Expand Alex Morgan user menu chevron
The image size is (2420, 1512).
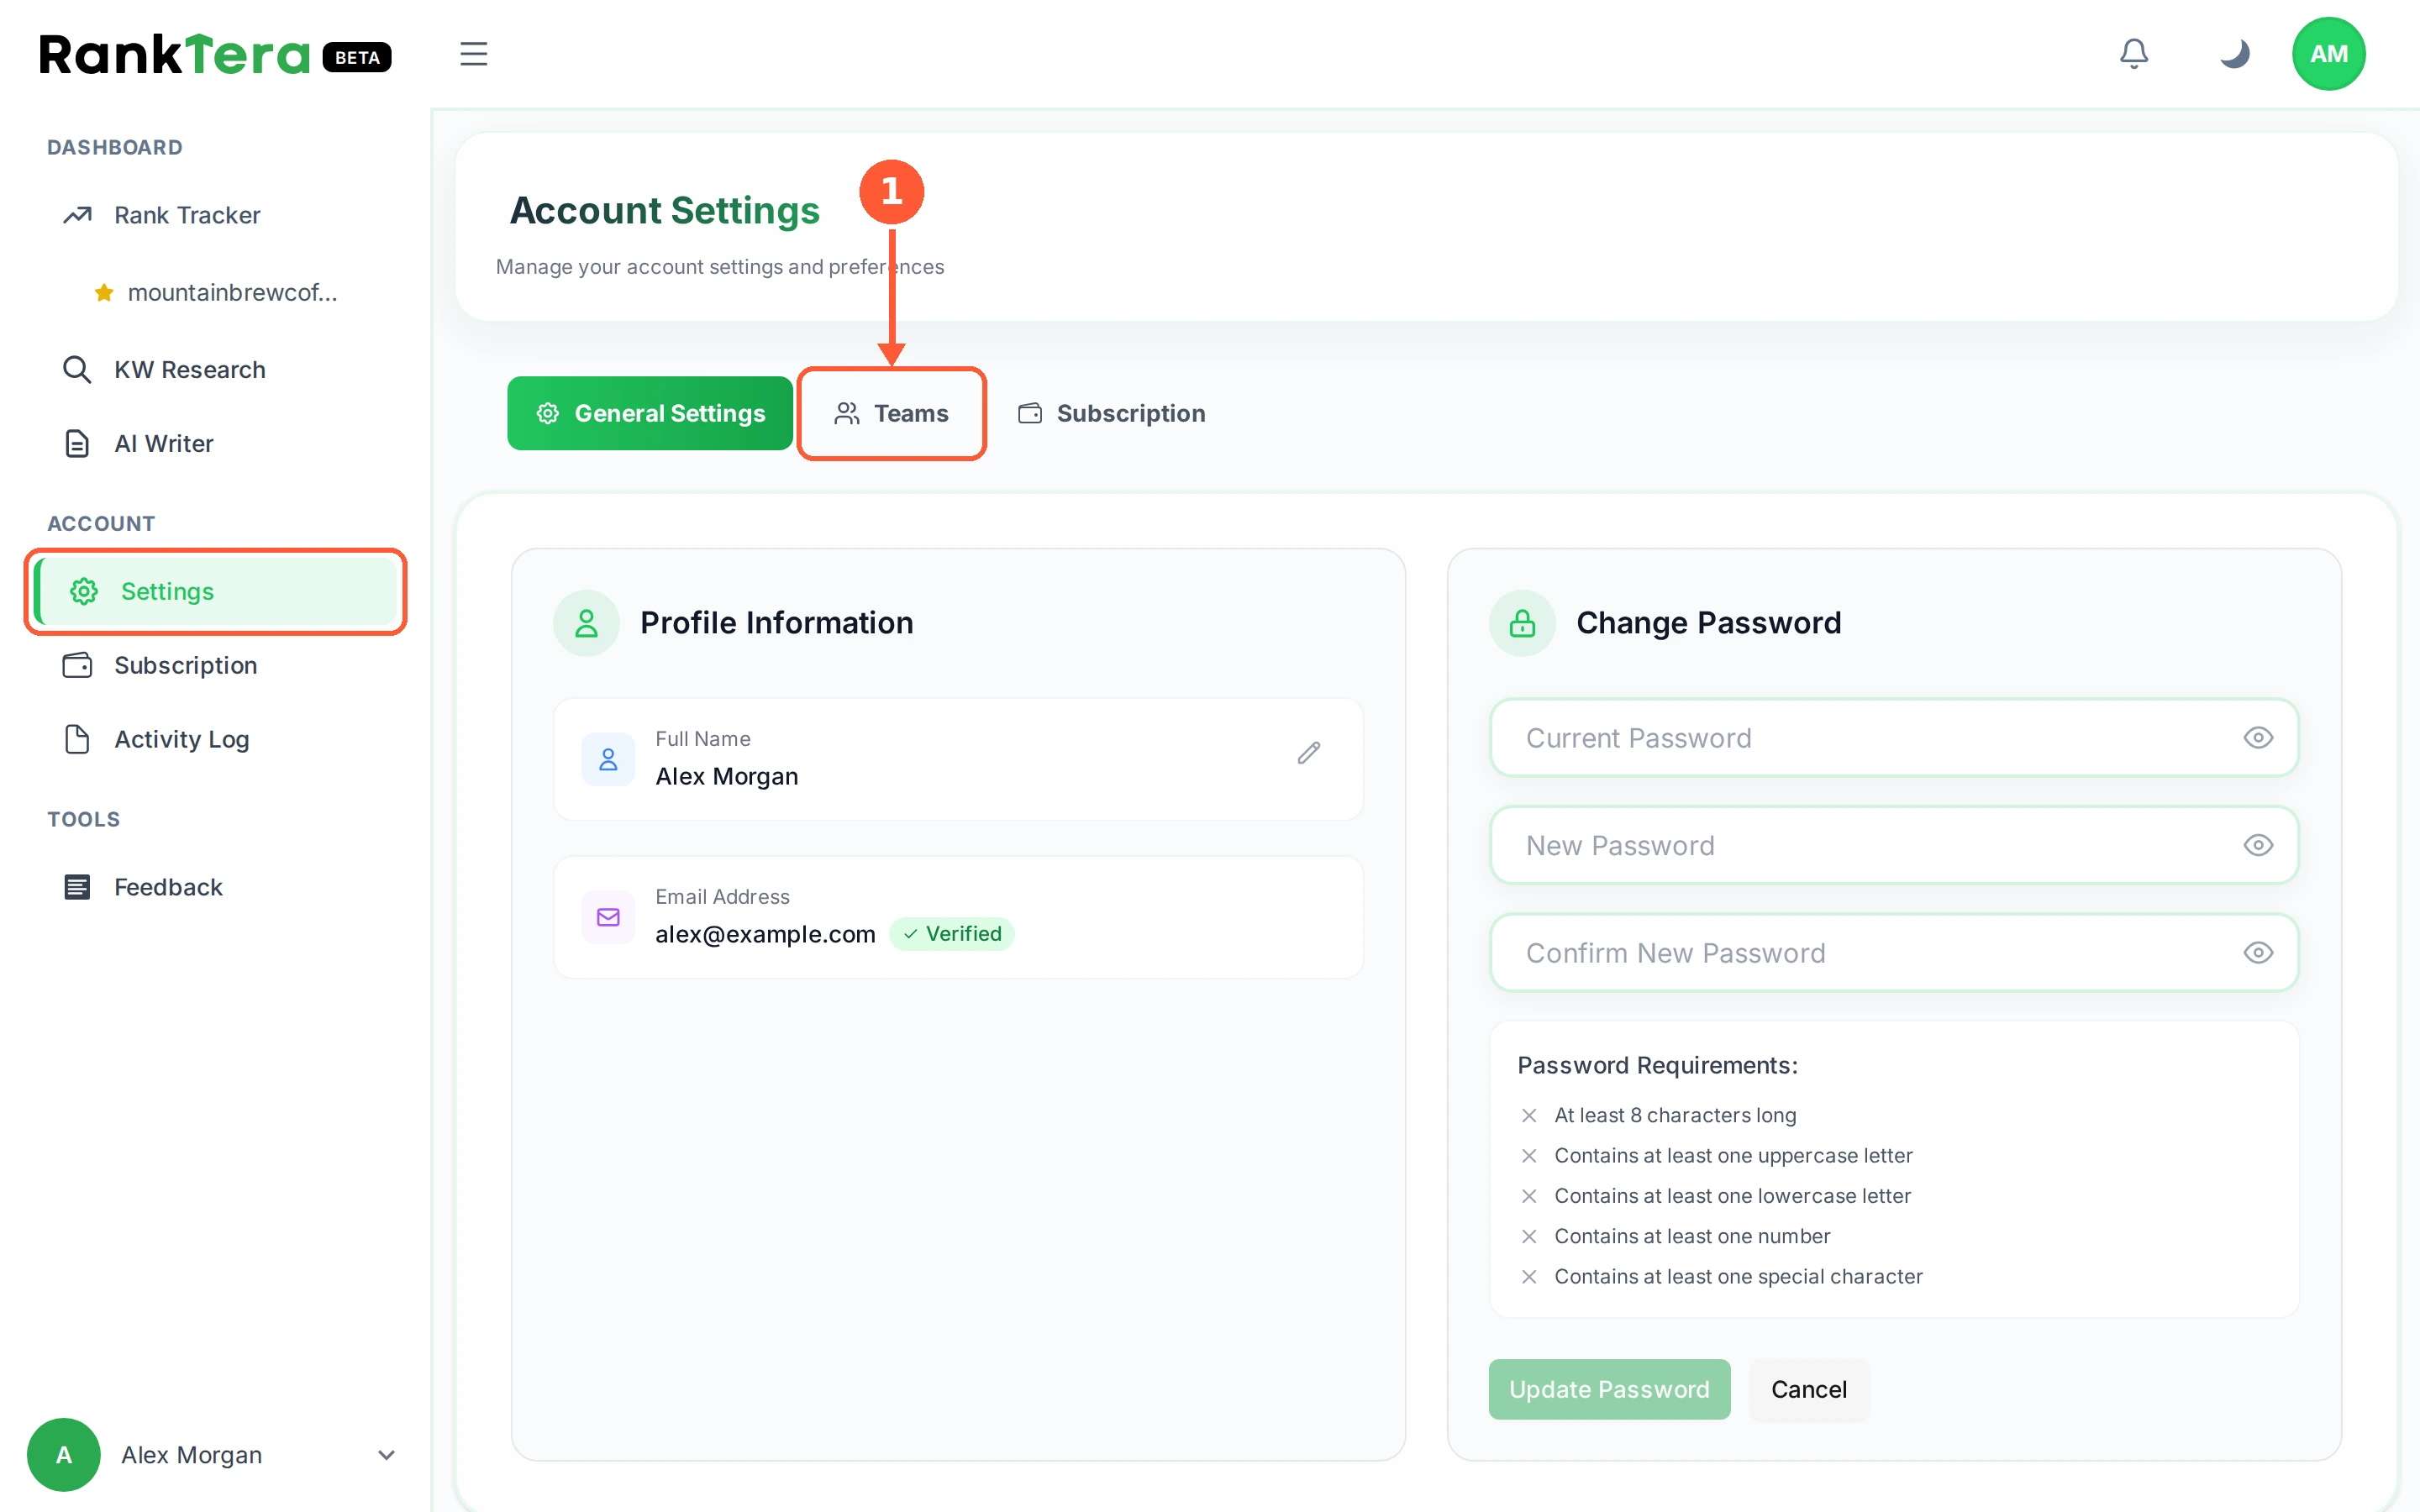(x=386, y=1455)
